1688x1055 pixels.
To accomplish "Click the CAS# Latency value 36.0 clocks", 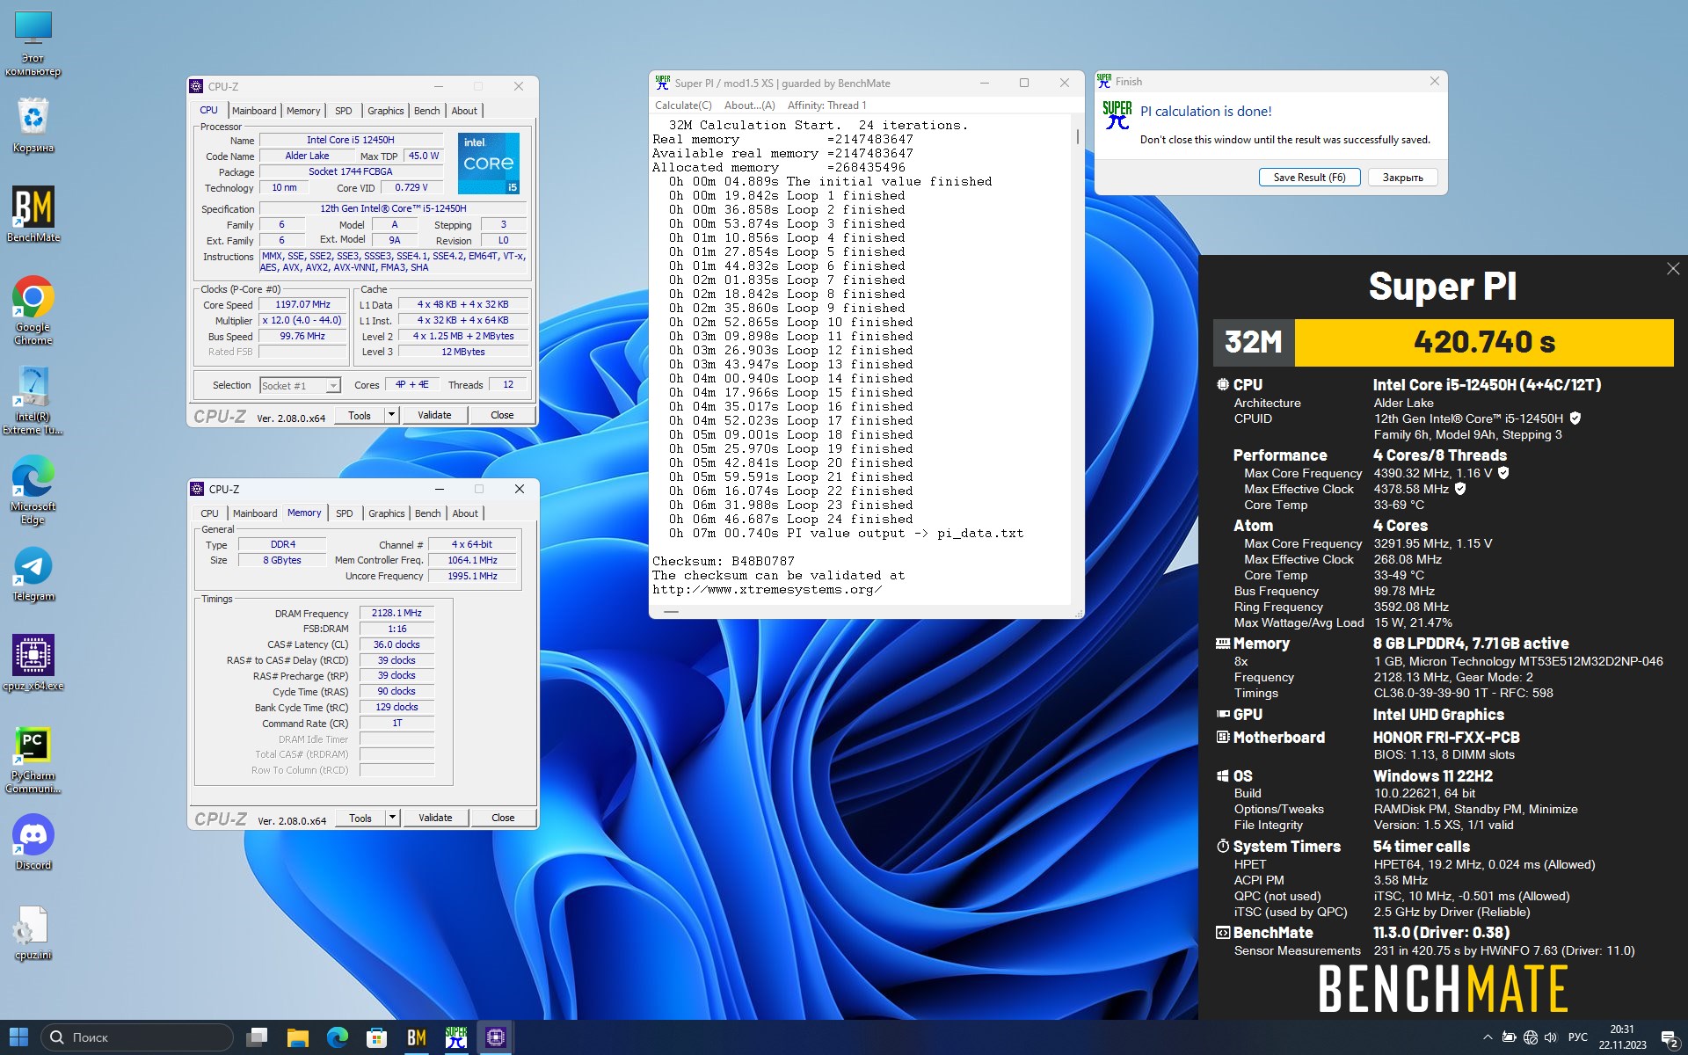I will 397,644.
